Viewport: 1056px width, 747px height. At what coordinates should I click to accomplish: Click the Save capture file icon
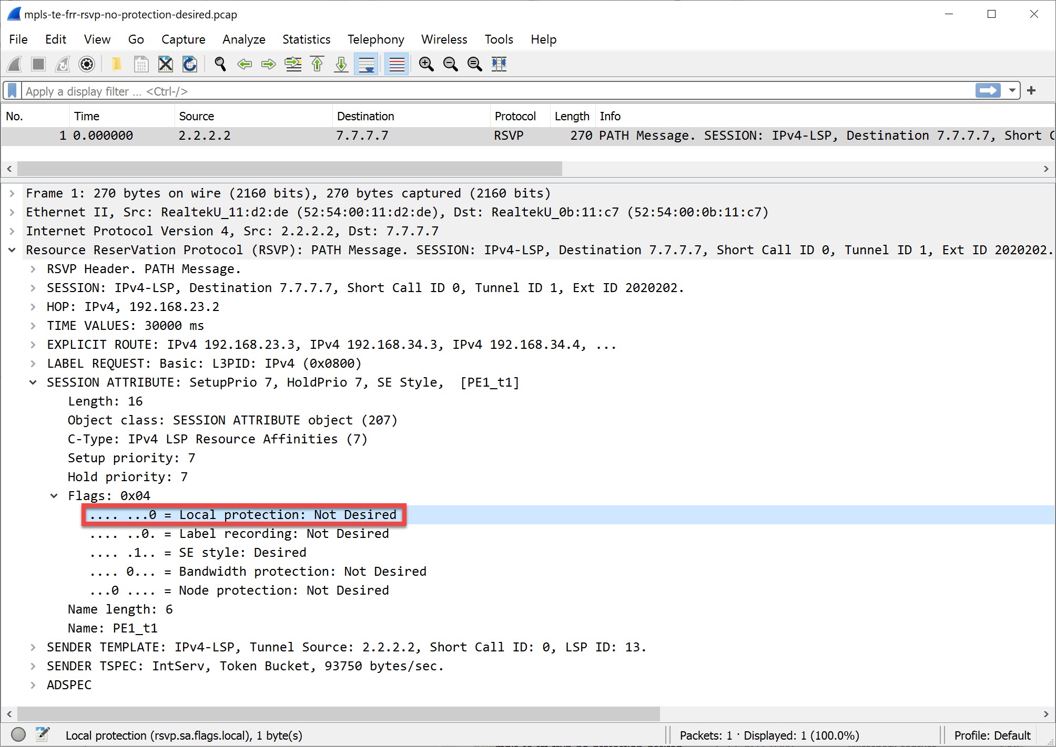tap(141, 64)
